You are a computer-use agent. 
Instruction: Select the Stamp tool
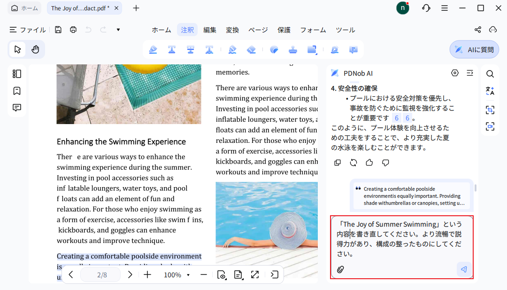(292, 49)
